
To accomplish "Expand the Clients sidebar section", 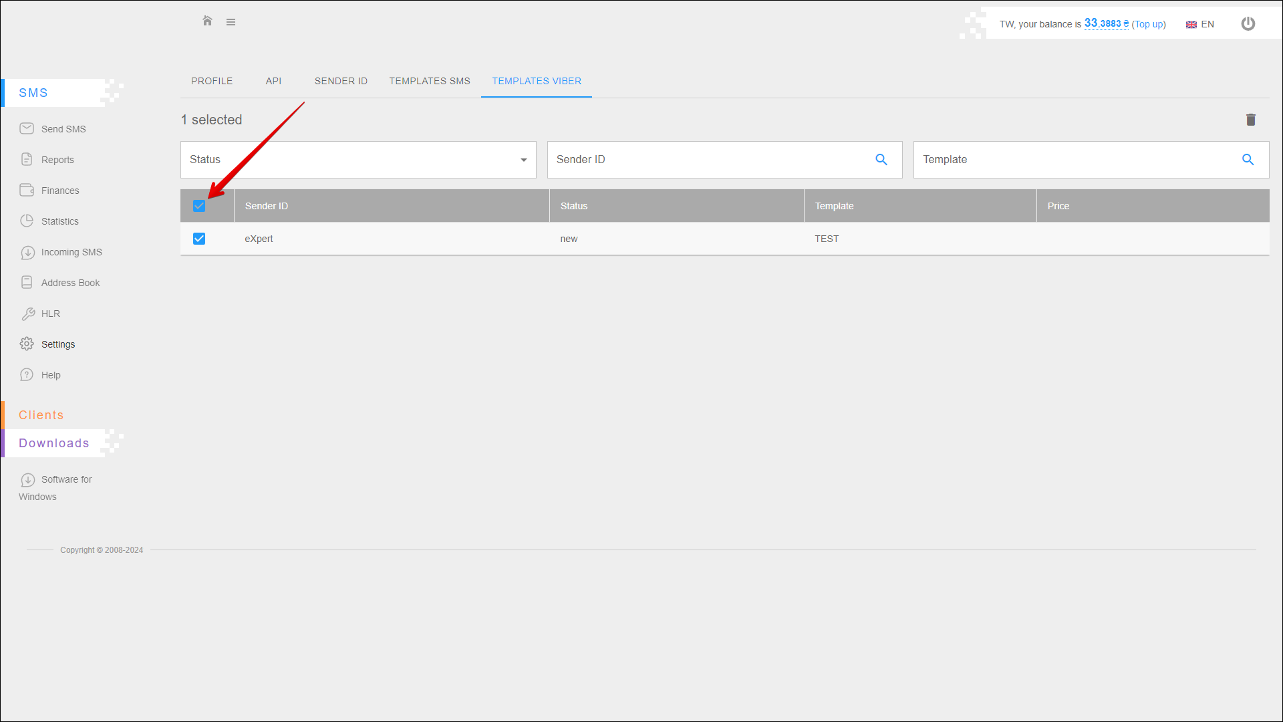I will (x=41, y=415).
